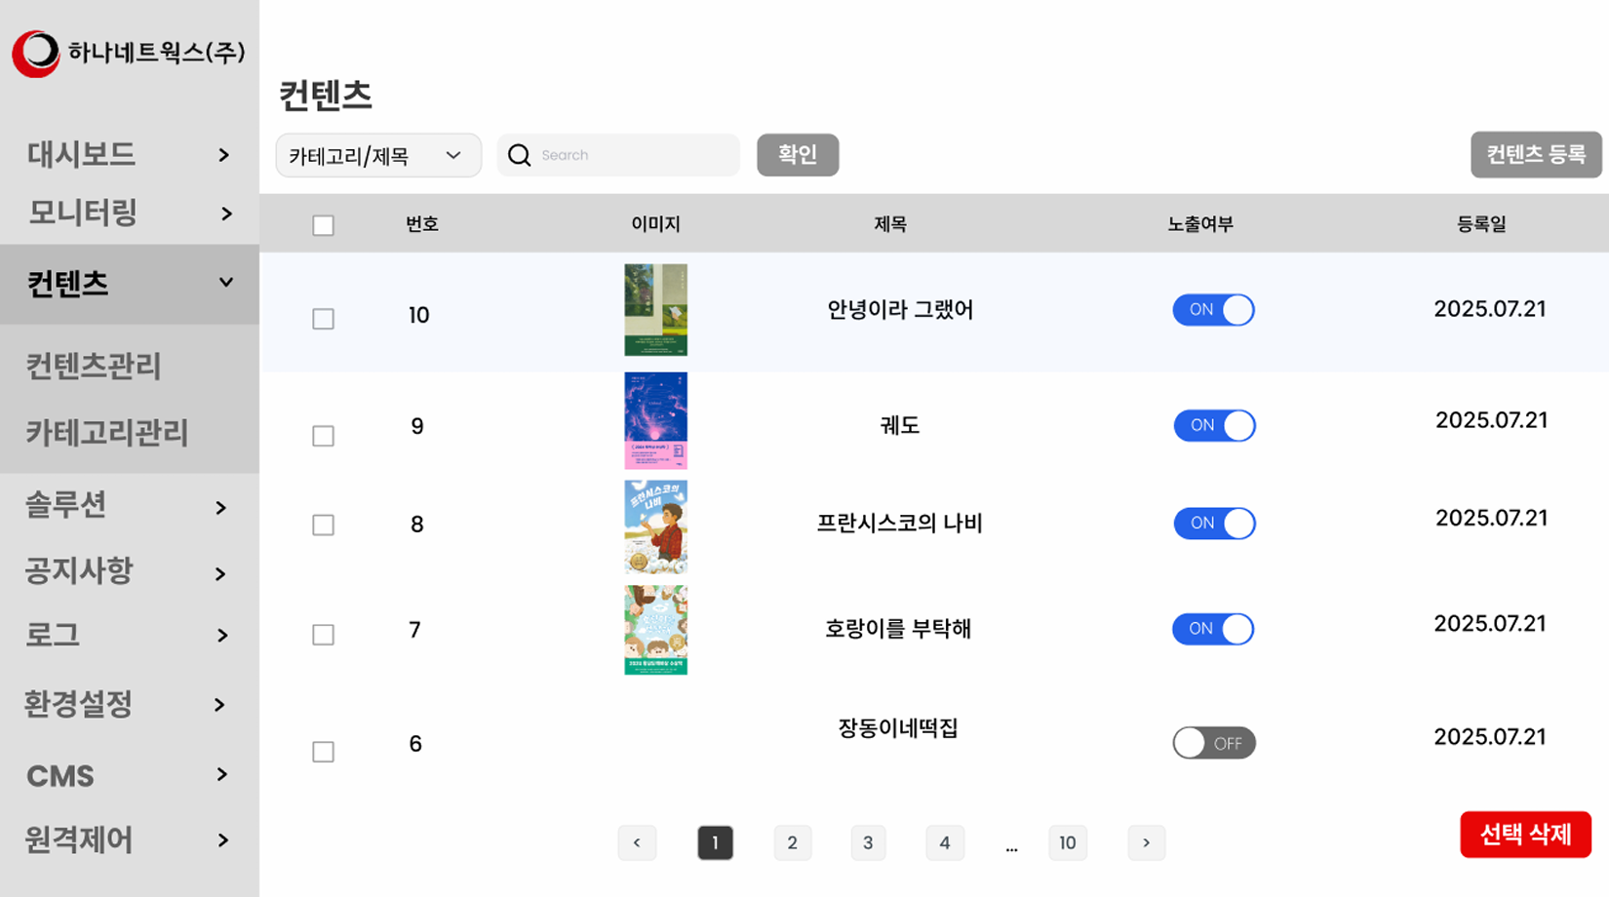Go to next page arrow

click(1146, 842)
